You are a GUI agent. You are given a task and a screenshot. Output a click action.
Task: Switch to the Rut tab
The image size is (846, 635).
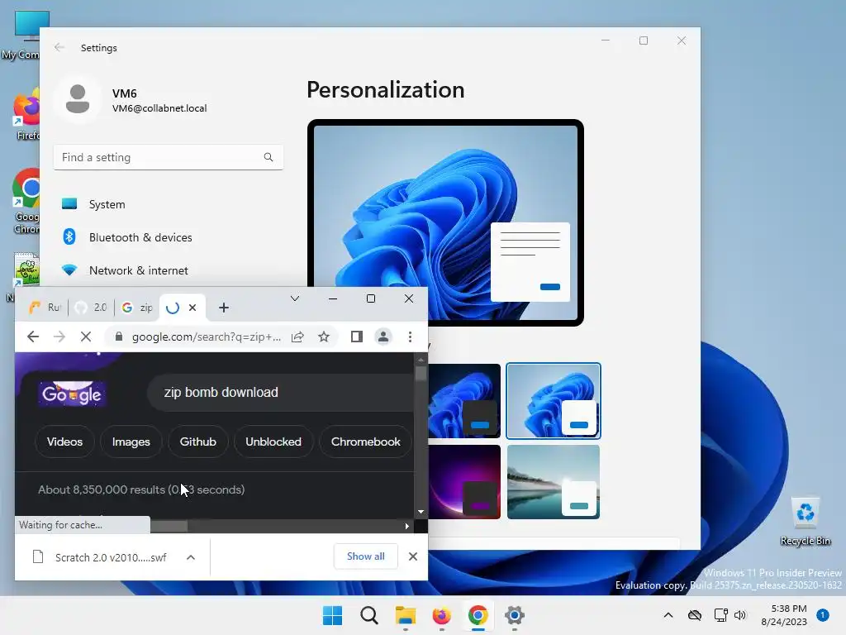[46, 308]
